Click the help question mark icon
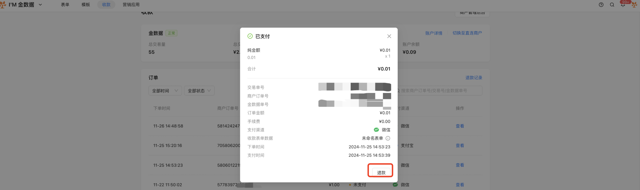 601,5
